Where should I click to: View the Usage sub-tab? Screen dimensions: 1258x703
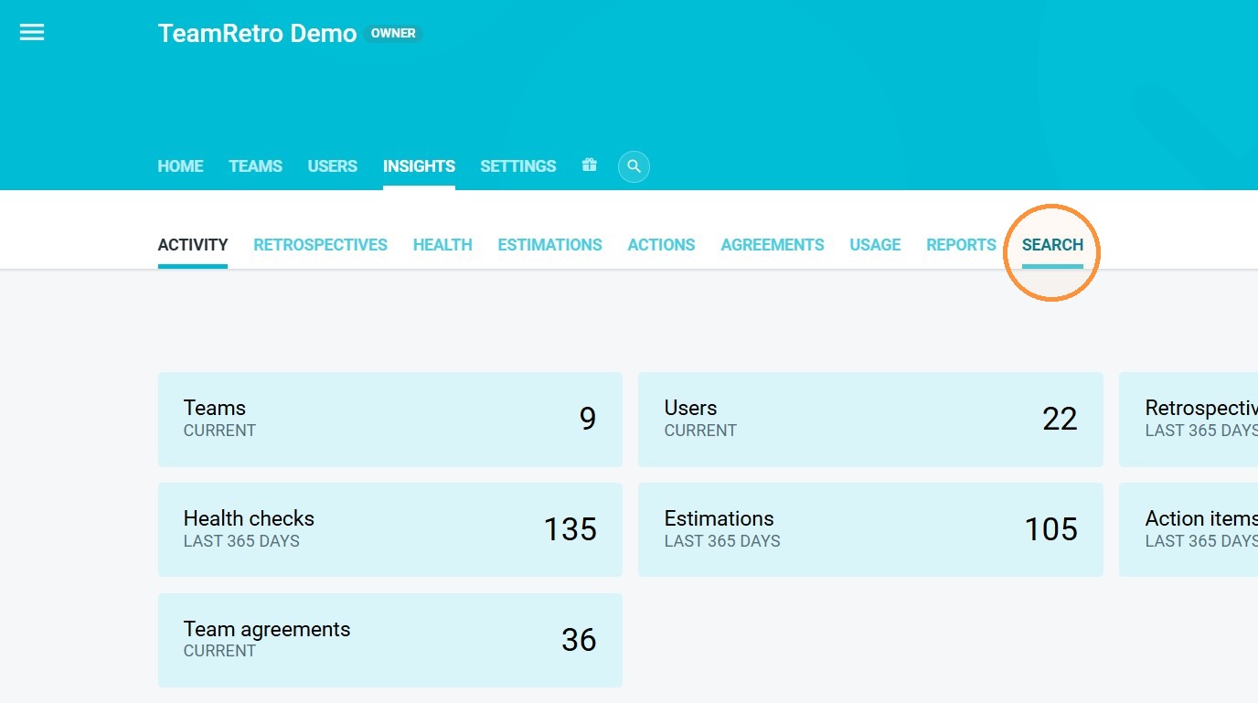[x=875, y=245]
